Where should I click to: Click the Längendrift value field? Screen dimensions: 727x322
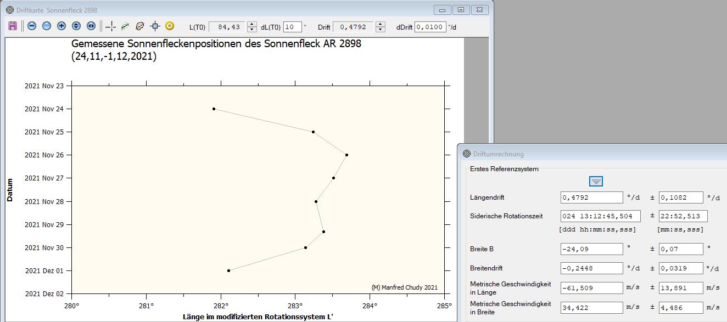click(x=591, y=197)
